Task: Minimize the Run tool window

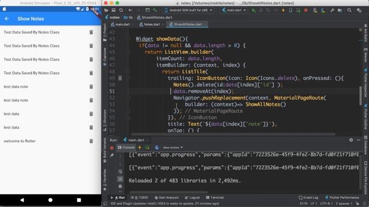Action: coord(359,140)
